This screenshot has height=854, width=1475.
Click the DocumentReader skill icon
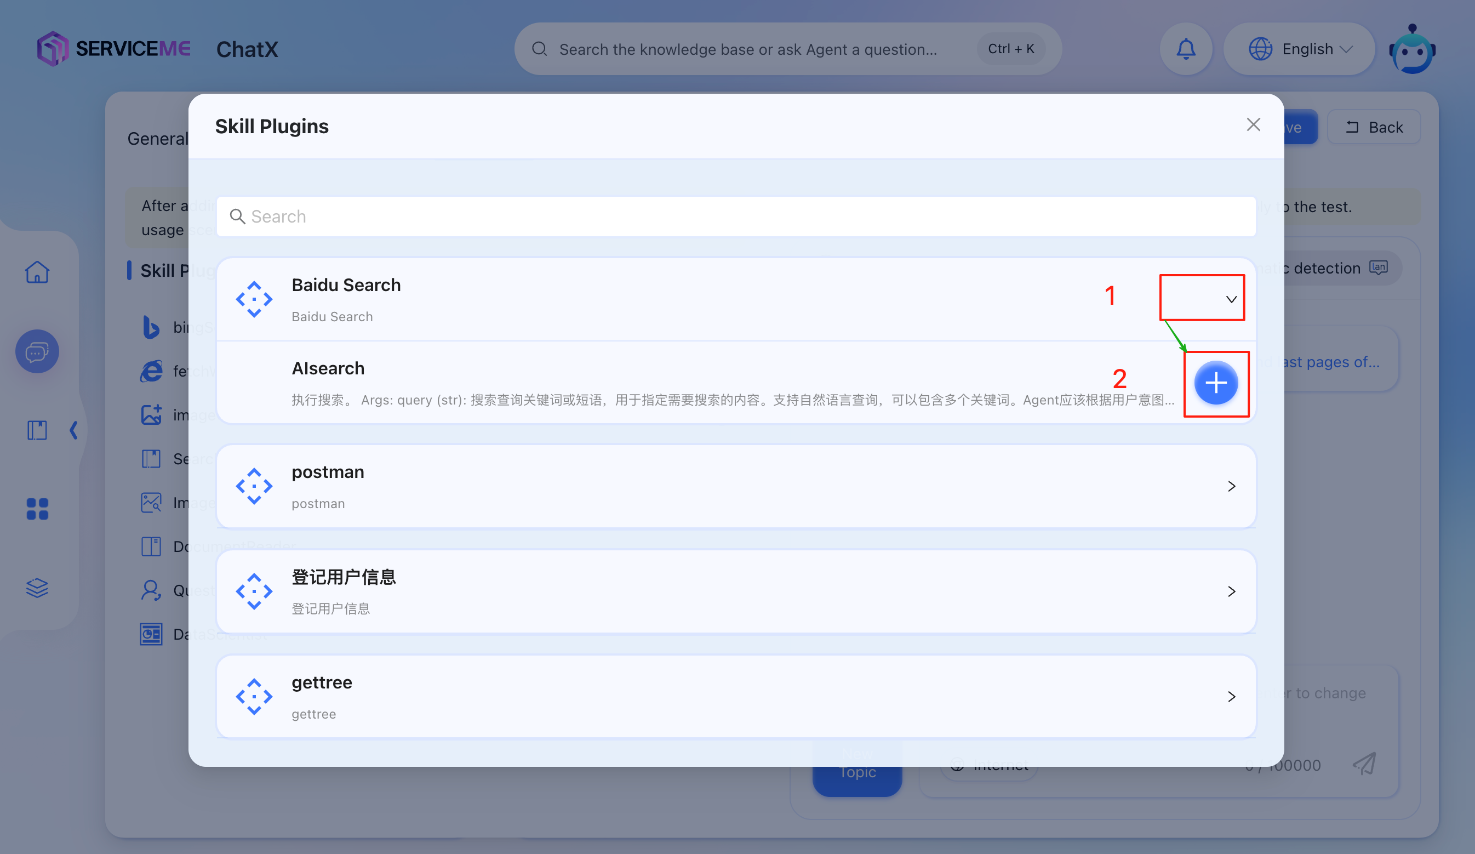(x=151, y=546)
